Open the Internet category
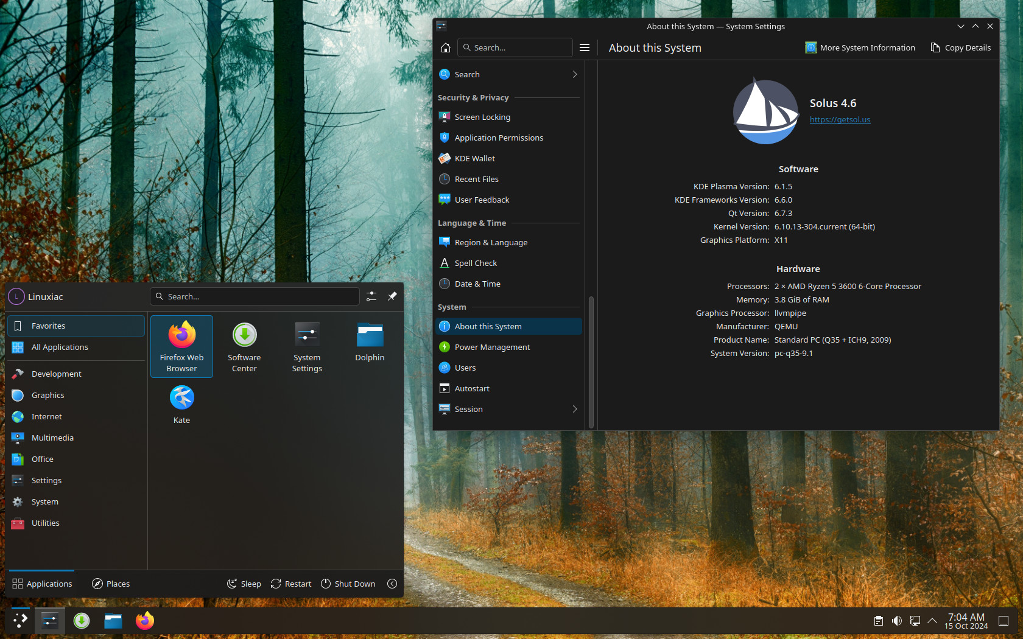Screen dimensions: 1023x639 coord(76,416)
